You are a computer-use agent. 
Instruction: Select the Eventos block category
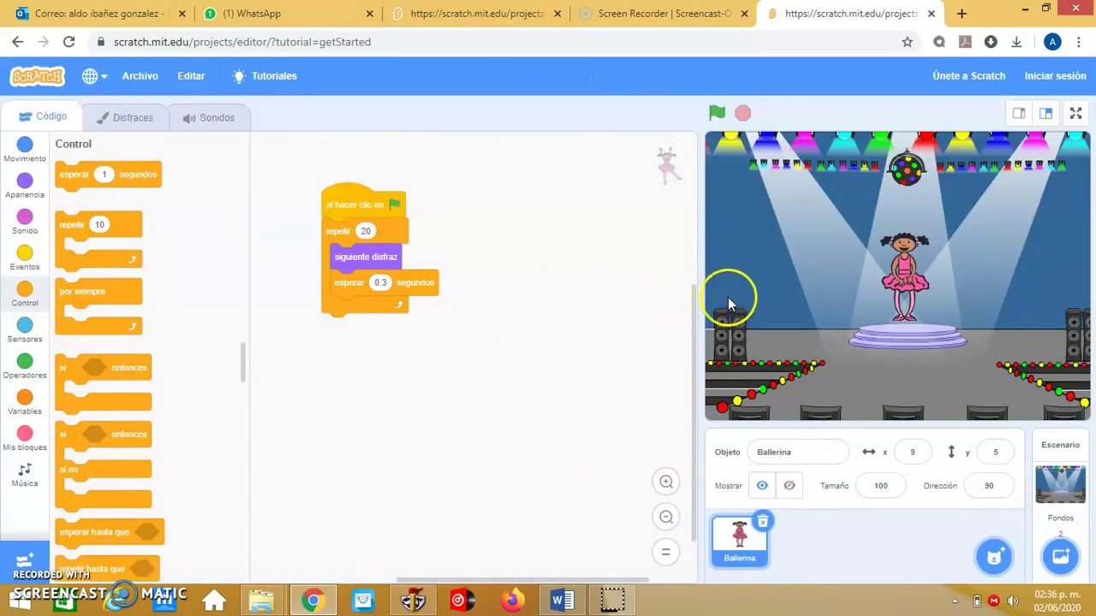click(x=25, y=258)
